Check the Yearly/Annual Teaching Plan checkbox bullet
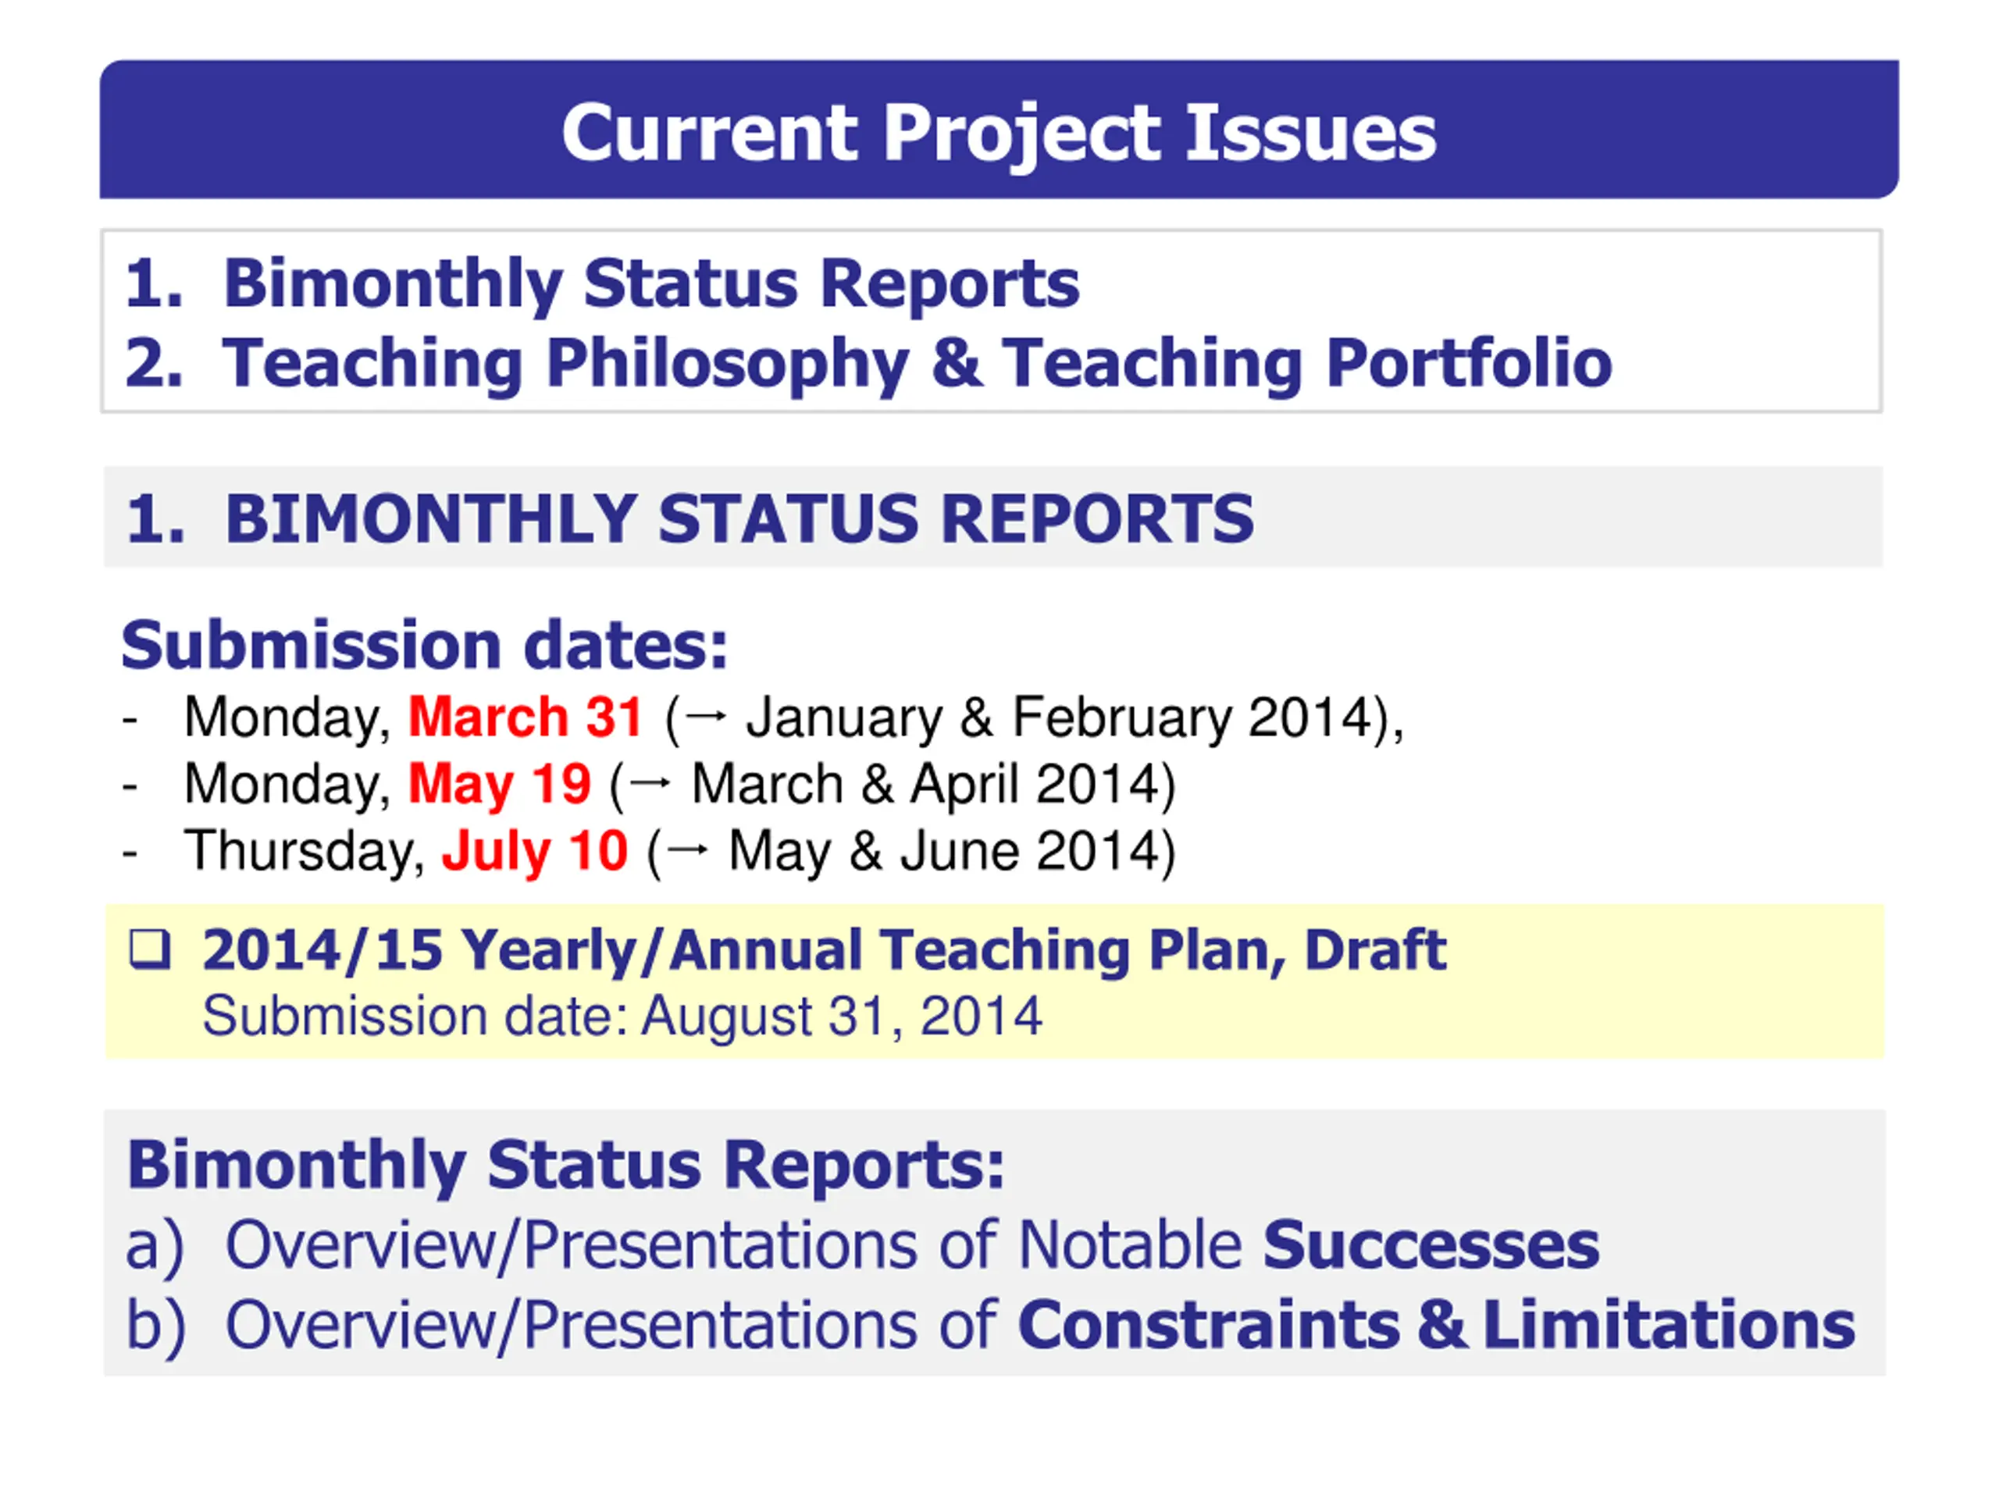Viewport: 1999px width, 1499px height. pos(149,949)
